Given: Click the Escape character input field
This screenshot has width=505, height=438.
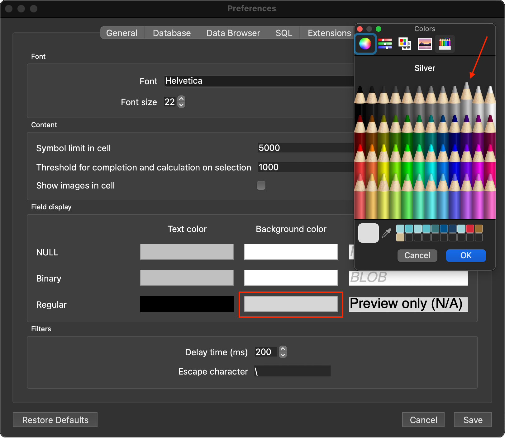Looking at the screenshot, I should 292,371.
